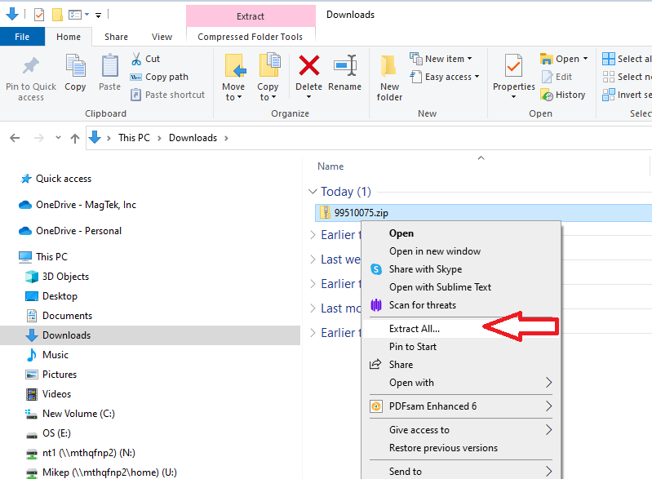
Task: Click the New folder icon
Action: click(388, 66)
